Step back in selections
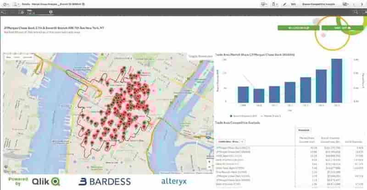 tap(3, 12)
